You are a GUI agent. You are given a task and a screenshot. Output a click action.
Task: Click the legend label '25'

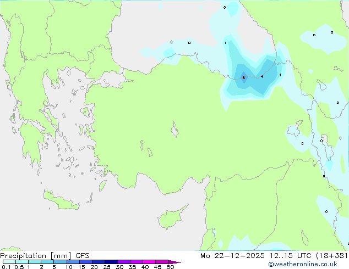point(107,267)
